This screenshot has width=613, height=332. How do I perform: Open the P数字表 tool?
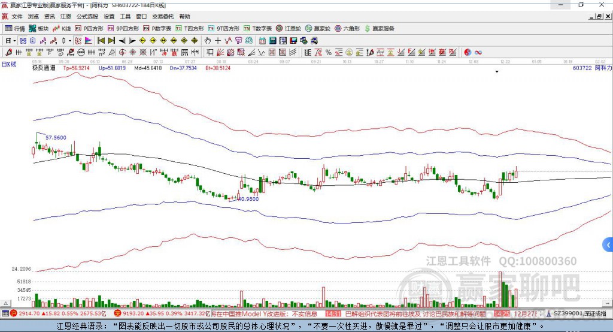click(x=157, y=29)
